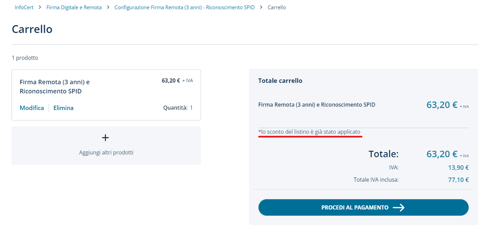
Task: Click the 63,20 € price in product card
Action: [x=171, y=81]
